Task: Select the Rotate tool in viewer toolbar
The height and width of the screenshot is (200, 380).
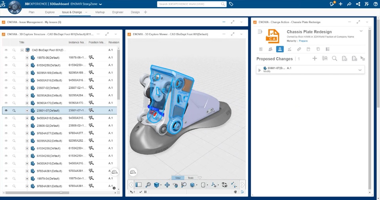Action: pos(175,185)
